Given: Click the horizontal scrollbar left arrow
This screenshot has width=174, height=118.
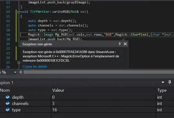Looking at the screenshot, I should 21,72.
